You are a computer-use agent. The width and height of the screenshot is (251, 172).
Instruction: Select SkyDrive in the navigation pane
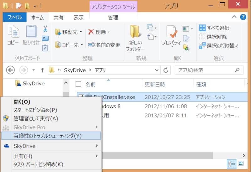(30, 83)
